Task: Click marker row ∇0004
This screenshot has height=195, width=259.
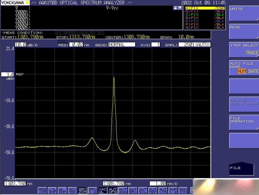Action: (x=23, y=24)
